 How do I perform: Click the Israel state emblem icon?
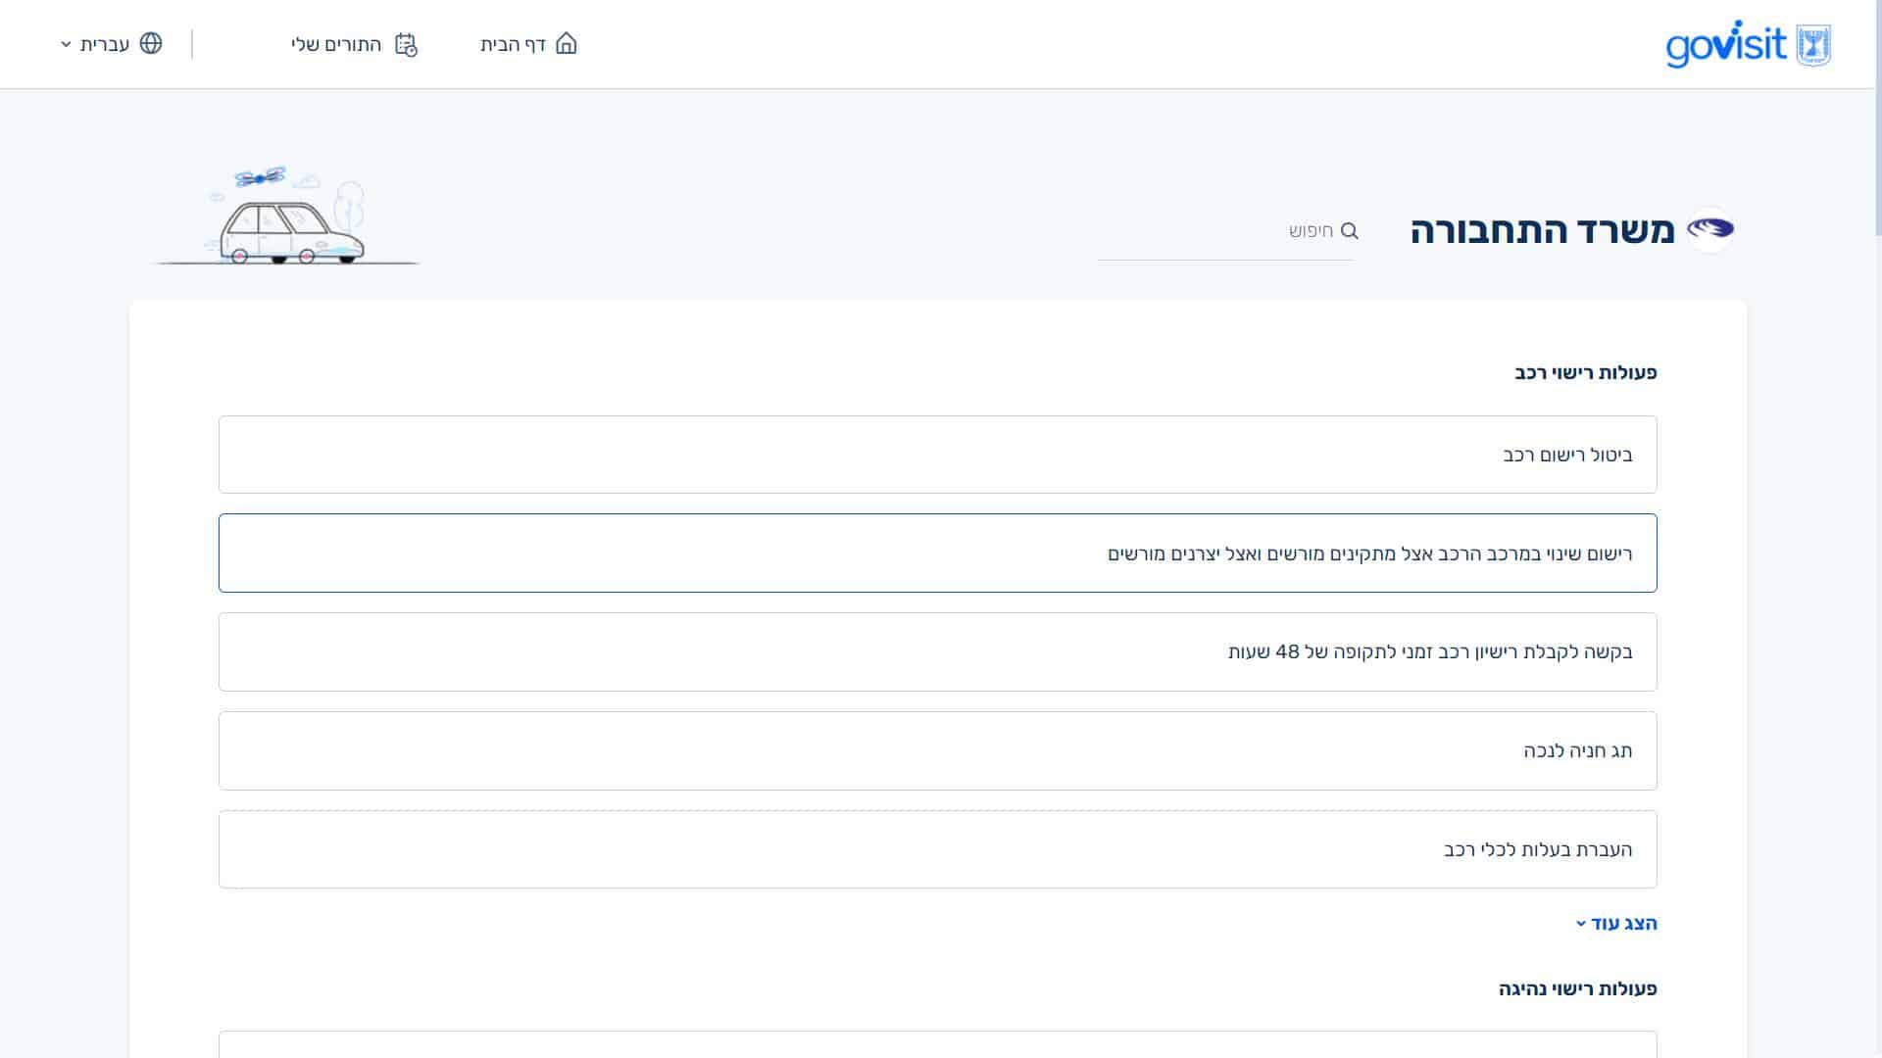click(1813, 45)
